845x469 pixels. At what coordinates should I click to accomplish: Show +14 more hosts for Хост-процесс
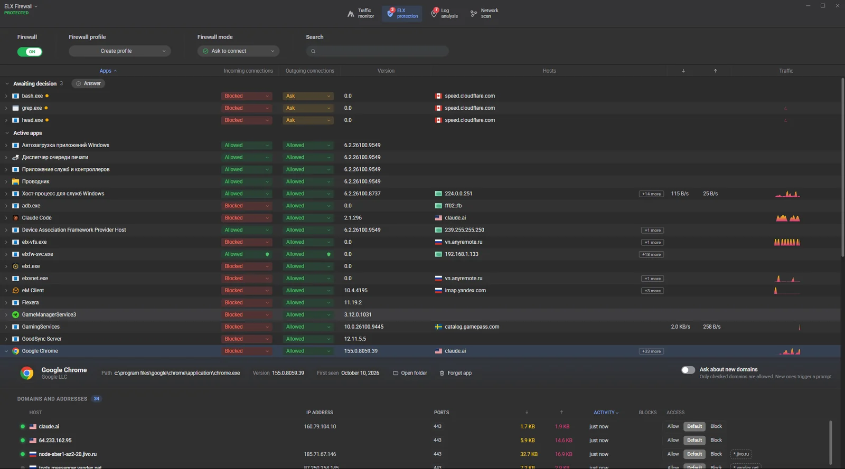coord(651,194)
